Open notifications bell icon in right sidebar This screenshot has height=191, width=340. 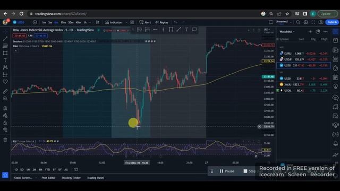[x=335, y=143]
